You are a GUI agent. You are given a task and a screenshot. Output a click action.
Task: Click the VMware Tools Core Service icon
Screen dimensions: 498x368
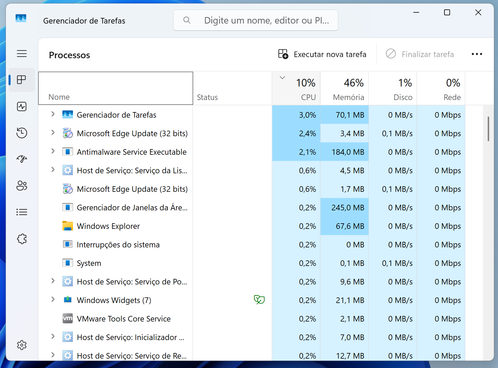click(68, 318)
